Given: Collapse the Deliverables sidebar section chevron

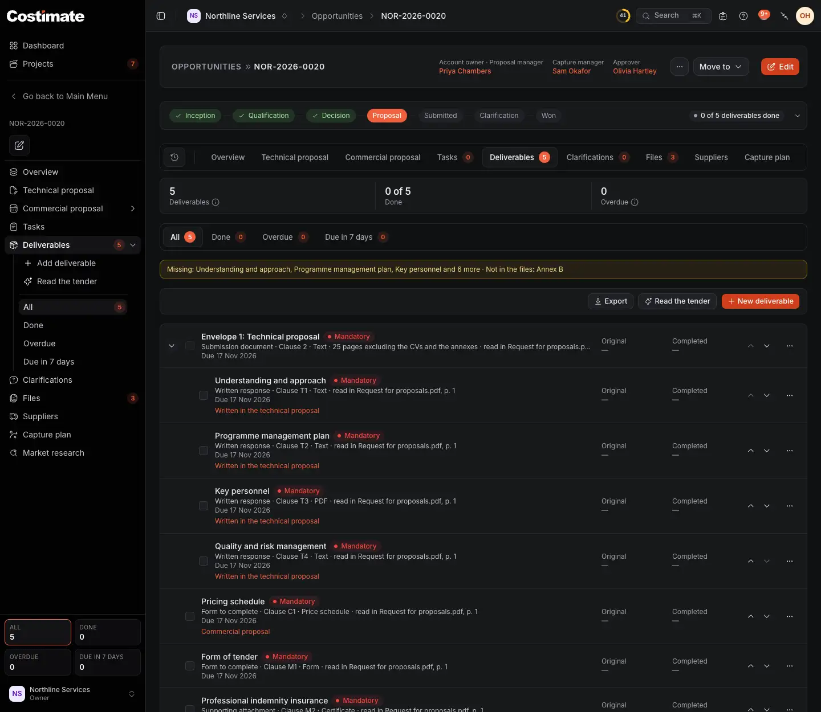Looking at the screenshot, I should pyautogui.click(x=133, y=245).
